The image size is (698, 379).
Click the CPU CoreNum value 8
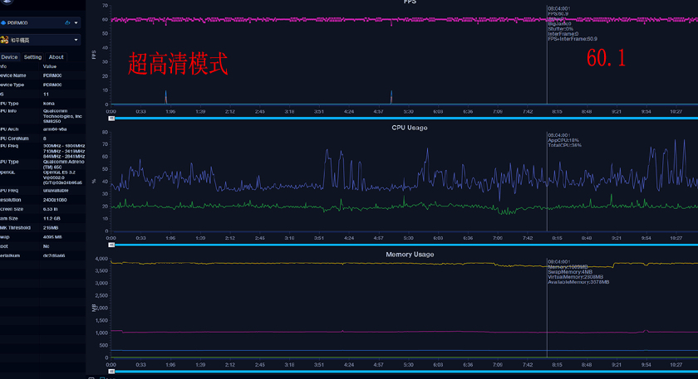(x=45, y=138)
